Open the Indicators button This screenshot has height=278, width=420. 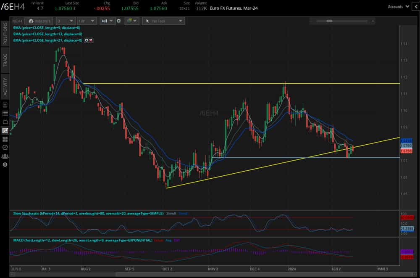click(x=39, y=21)
